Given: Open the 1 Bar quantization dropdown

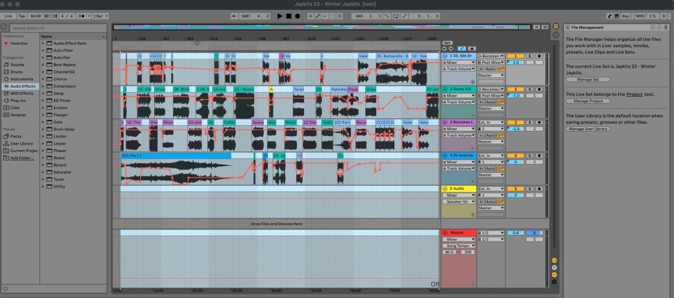Looking at the screenshot, I should click(x=98, y=15).
